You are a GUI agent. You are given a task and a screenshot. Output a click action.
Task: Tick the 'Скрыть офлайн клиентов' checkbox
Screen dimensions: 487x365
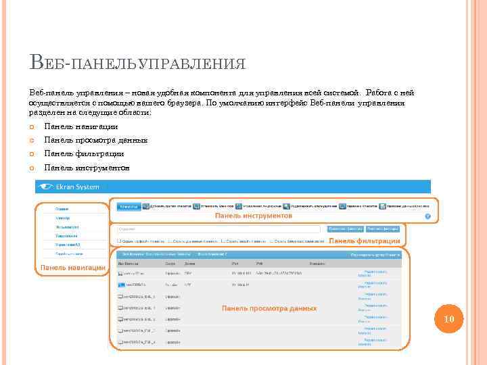click(x=119, y=241)
